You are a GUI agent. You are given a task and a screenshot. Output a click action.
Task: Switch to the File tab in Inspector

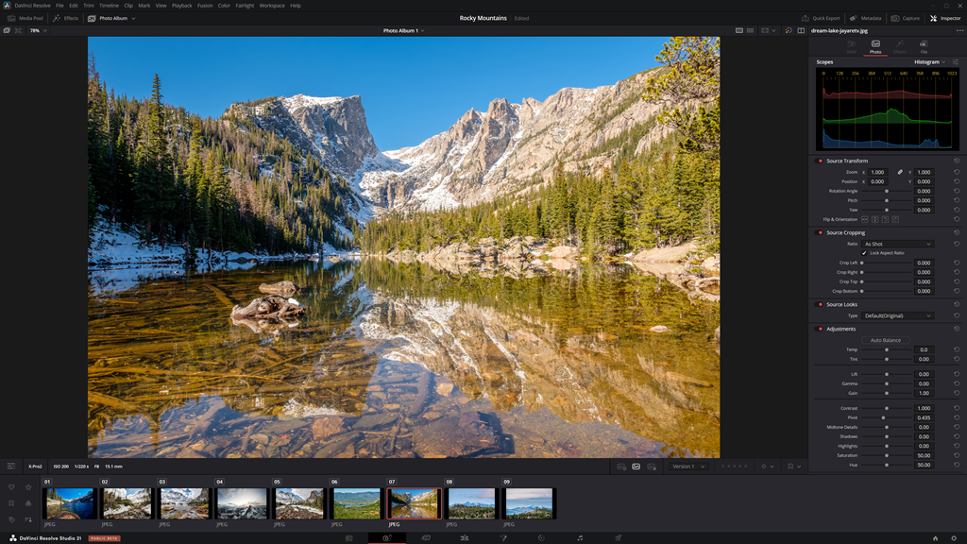click(924, 47)
